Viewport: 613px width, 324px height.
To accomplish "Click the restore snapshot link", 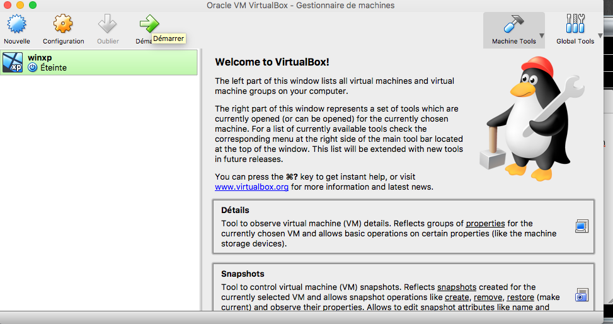I will (520, 298).
